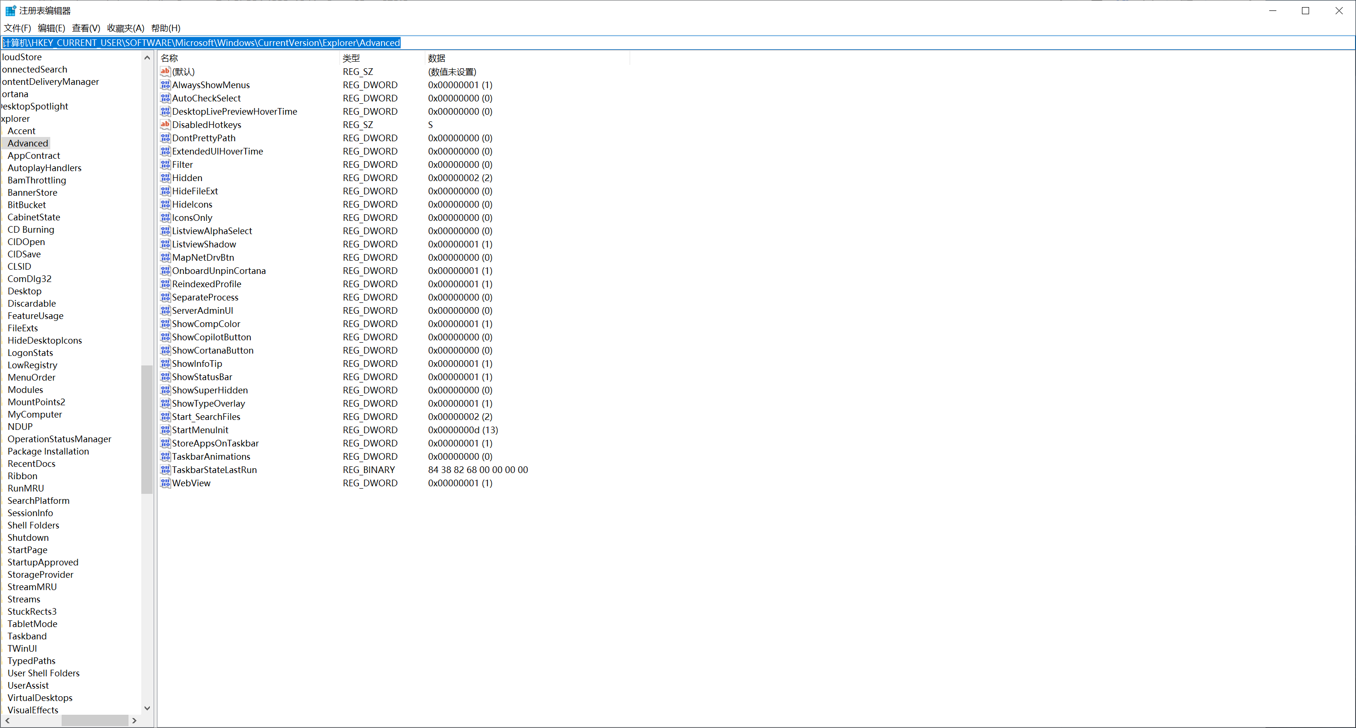Open the 收藏夹(A) favorites menu
Screen dimensions: 1356x728
[125, 28]
